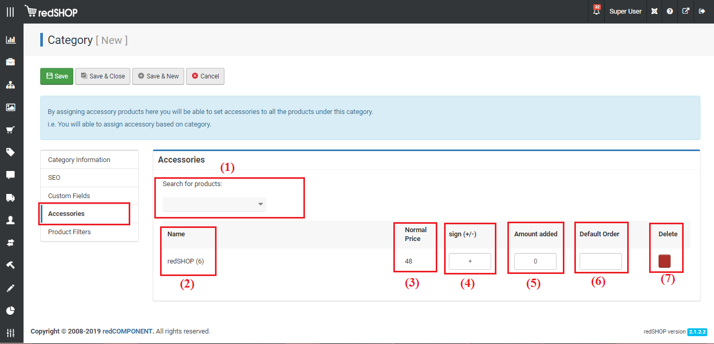This screenshot has height=344, width=714.
Task: Expand the Search for products dropdown
Action: [214, 204]
